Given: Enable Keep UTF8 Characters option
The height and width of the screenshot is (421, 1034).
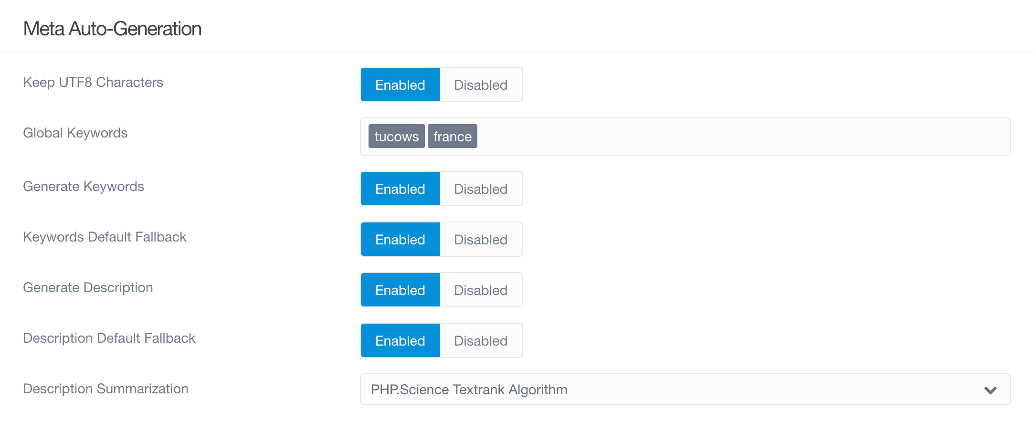Looking at the screenshot, I should click(x=400, y=84).
